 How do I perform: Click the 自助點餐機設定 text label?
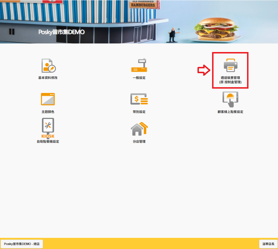(48, 142)
